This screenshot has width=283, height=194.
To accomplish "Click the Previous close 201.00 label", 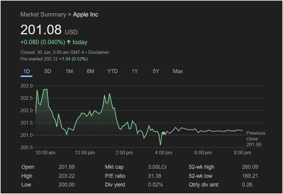I will (256, 139).
